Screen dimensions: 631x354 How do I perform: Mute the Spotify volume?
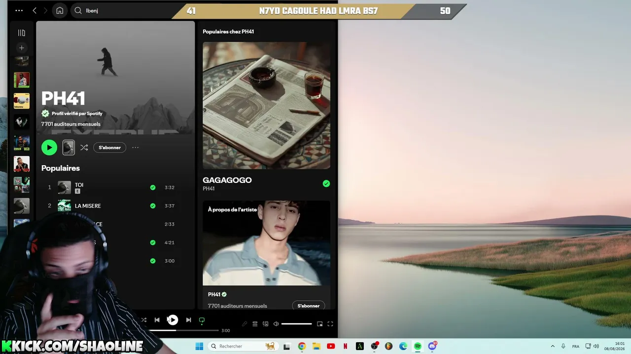276,324
